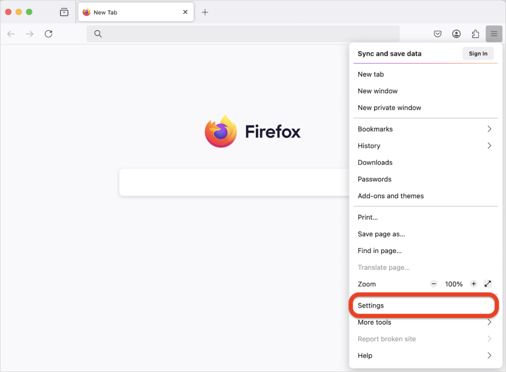Open Save to Pocket from the toolbar
The height and width of the screenshot is (372, 506).
click(x=437, y=34)
